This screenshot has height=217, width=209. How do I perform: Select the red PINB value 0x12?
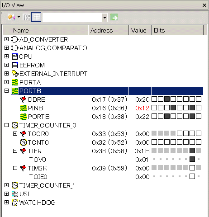[x=142, y=108]
